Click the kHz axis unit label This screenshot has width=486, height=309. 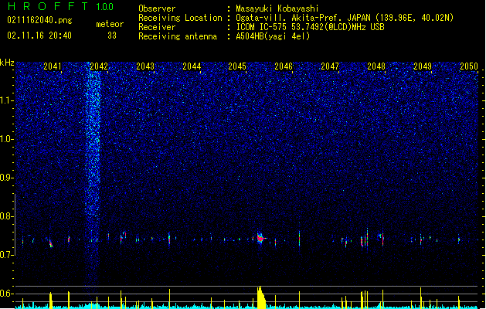pyautogui.click(x=7, y=63)
